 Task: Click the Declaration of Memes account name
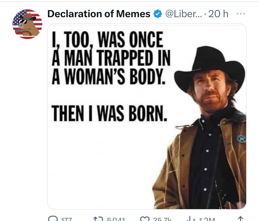[99, 14]
